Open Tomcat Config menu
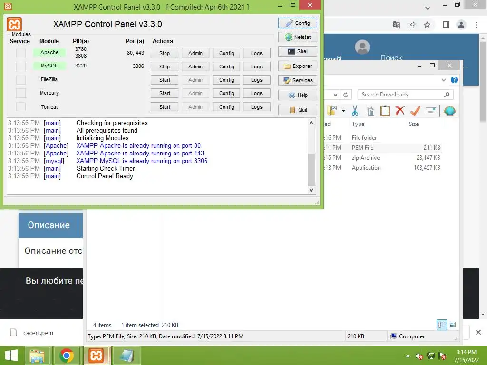This screenshot has width=487, height=365. [x=226, y=107]
